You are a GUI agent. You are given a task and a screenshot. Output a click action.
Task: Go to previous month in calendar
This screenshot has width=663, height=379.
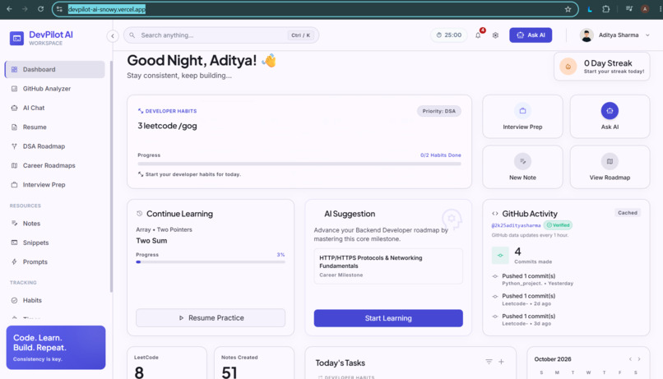click(630, 359)
